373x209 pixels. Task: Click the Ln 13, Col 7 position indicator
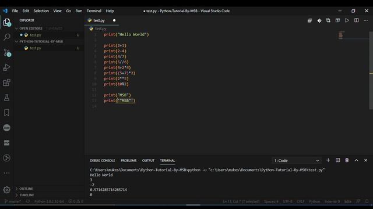pos(241,201)
